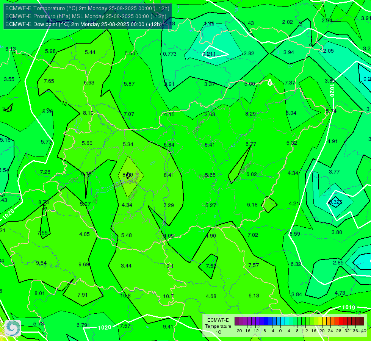Click the 5.34 temperature value

coord(128,144)
